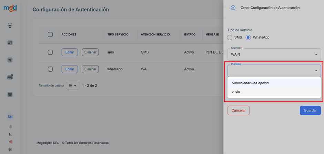The height and width of the screenshot is (154, 324).
Task: Click the red logout icon
Action: pos(10,142)
